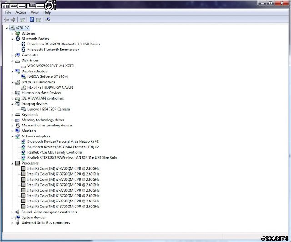Expand the Batteries node

point(12,34)
